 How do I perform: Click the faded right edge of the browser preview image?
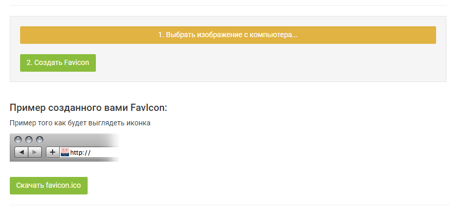115,148
